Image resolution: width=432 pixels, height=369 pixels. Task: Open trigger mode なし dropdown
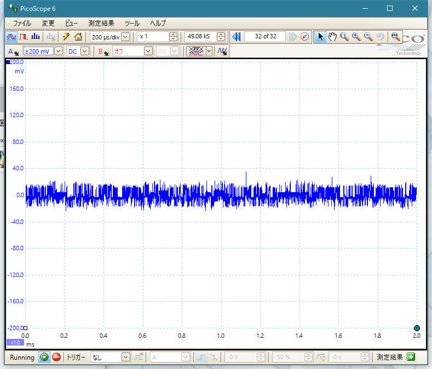pos(126,357)
